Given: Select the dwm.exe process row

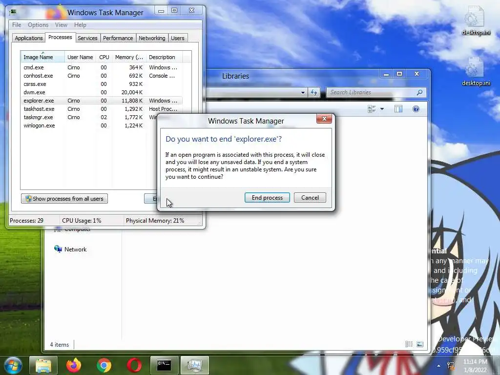Looking at the screenshot, I should [x=102, y=92].
